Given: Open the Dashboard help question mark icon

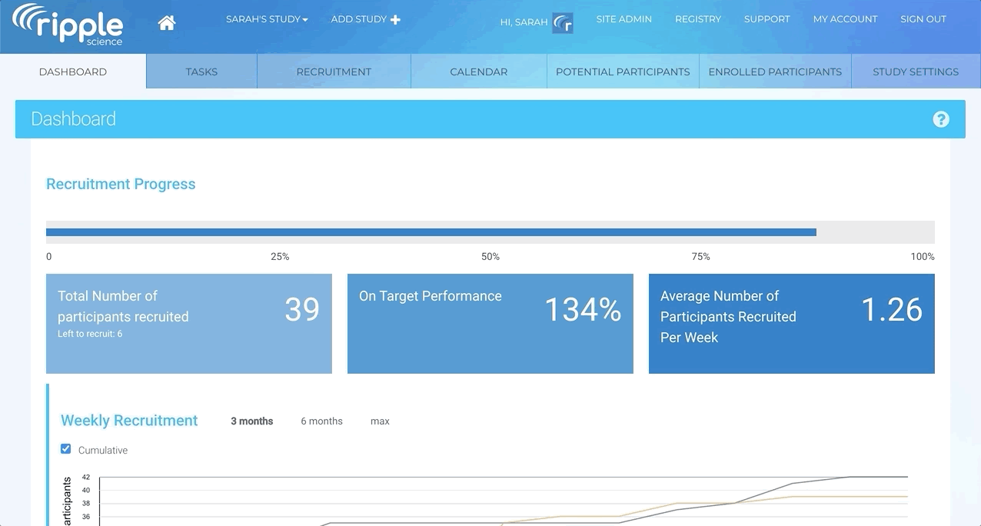Looking at the screenshot, I should click(x=941, y=119).
